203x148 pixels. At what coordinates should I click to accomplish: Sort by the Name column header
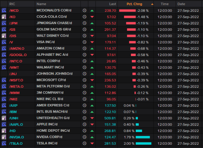tap(41, 4)
